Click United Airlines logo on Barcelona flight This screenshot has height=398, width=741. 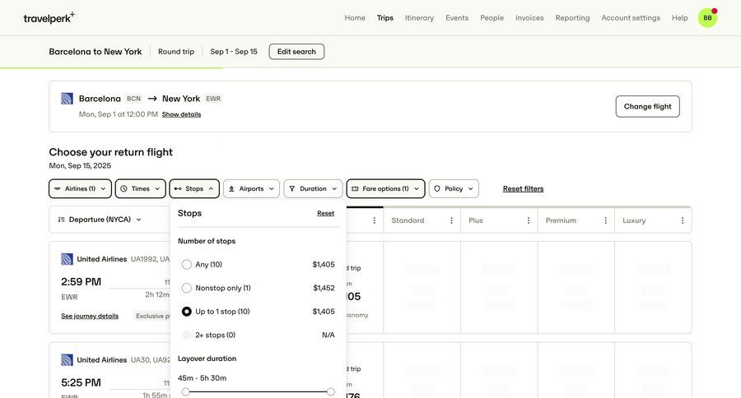coord(68,99)
